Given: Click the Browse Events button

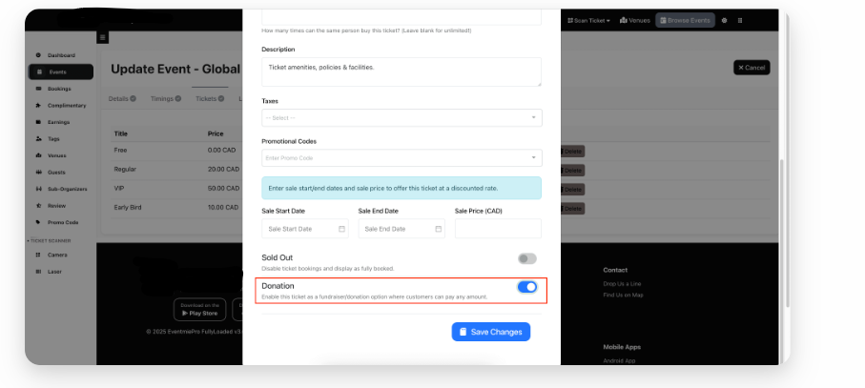Looking at the screenshot, I should coord(684,20).
